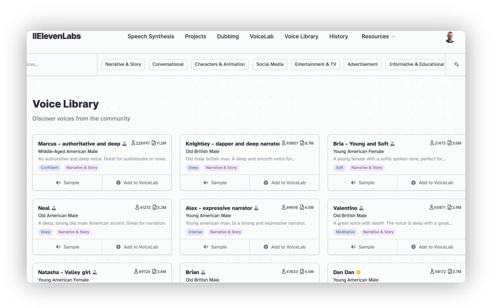Viewport: 492px width, 308px height.
Task: Click the speaker icon in Neal's Sample button
Action: coord(58,247)
